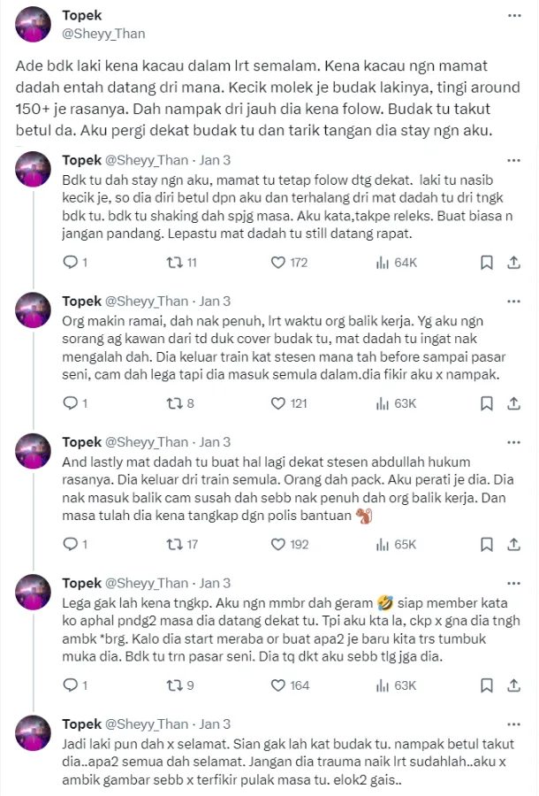
Task: Like the tweet with 172 likes
Action: pos(277,263)
